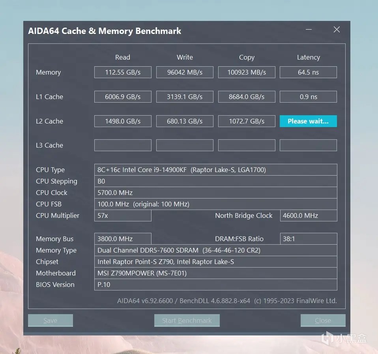
Task: Select the Memory copy value 100923 MB/s
Action: pyautogui.click(x=247, y=72)
